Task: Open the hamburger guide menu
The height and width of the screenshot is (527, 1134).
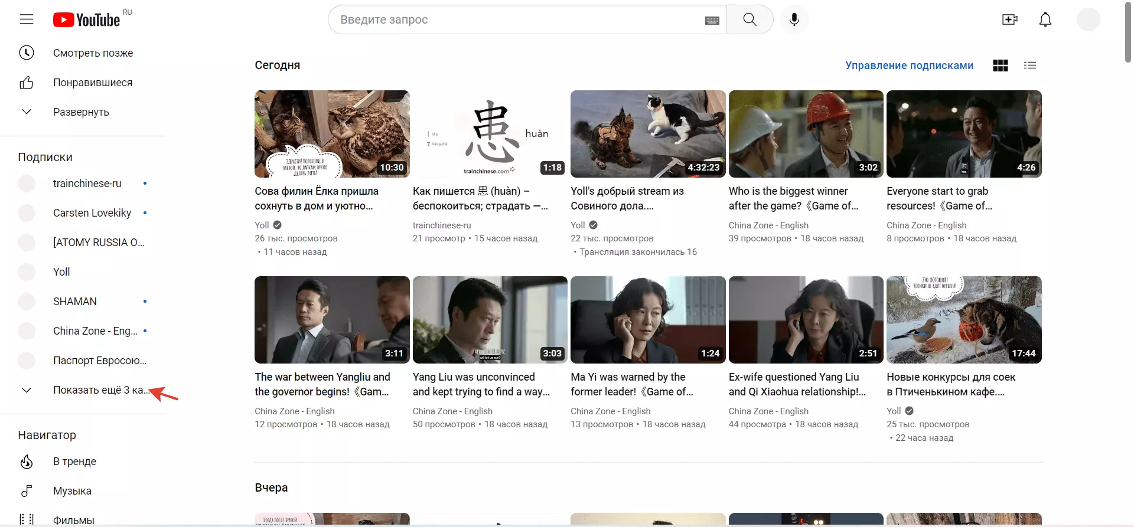Action: 27,19
